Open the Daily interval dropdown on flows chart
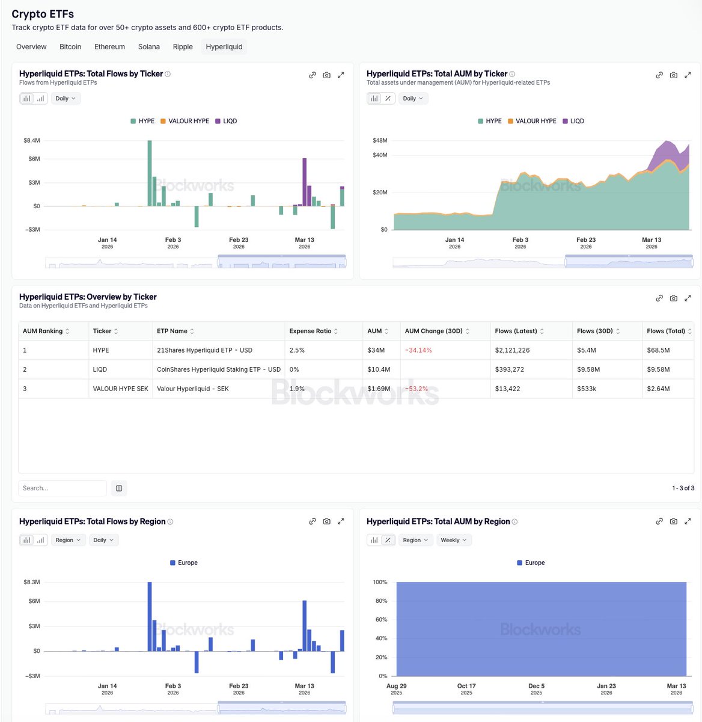 [x=65, y=98]
